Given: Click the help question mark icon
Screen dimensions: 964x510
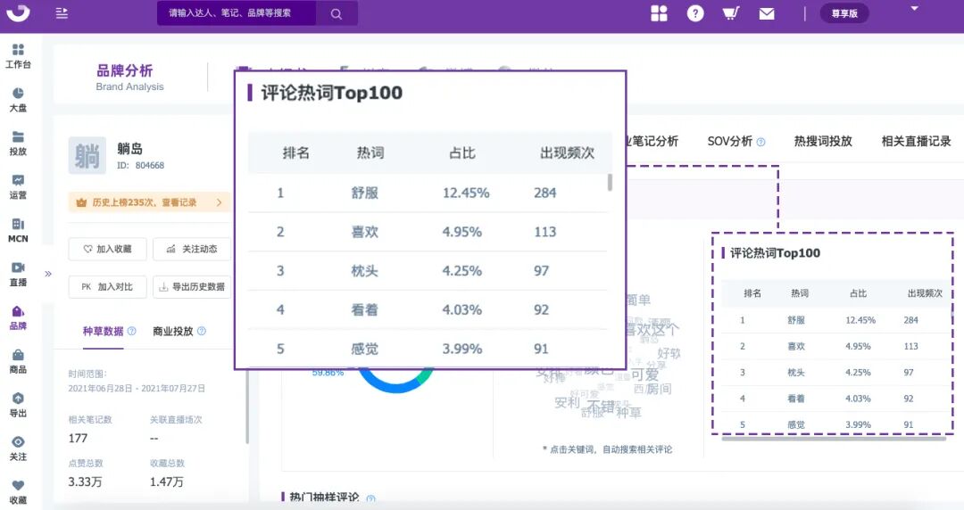Looking at the screenshot, I should 695,12.
